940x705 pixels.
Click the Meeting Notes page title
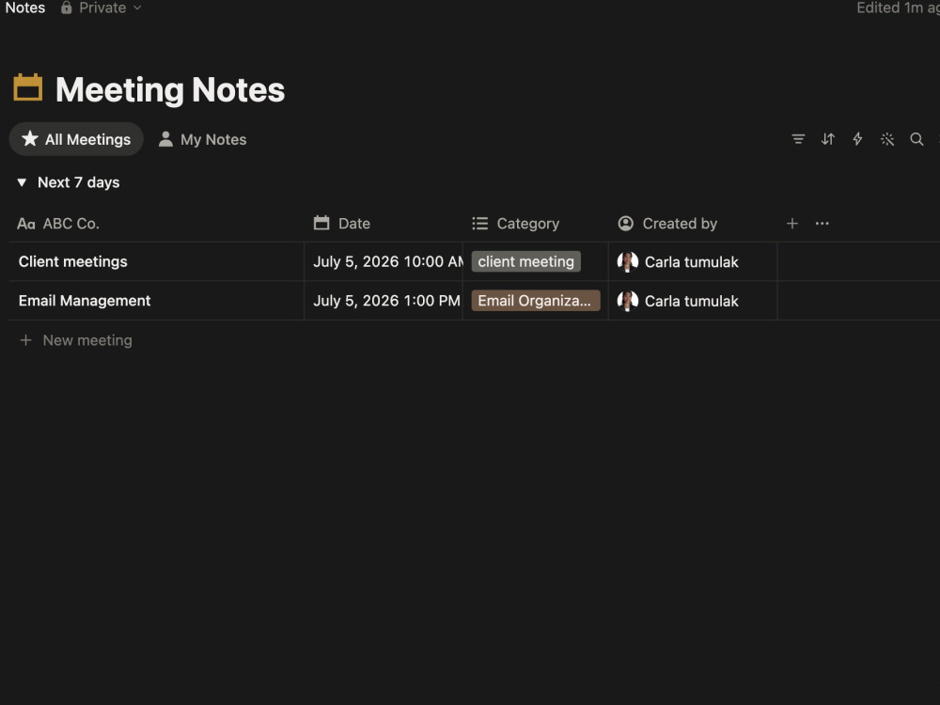(170, 90)
